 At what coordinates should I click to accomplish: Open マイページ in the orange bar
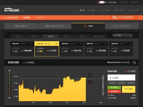point(40,18)
